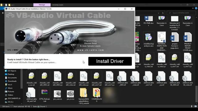This screenshot has height=111, width=198.
Task: Click the Explorer back arrow
Action: 3,13
